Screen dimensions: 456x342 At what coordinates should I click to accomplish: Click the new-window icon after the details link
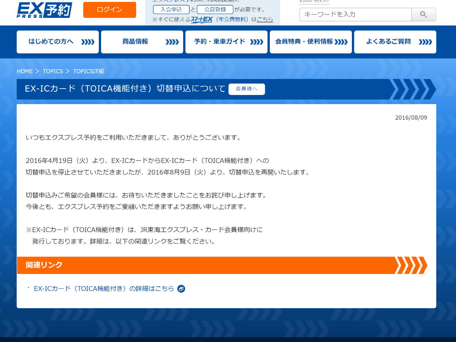(181, 289)
